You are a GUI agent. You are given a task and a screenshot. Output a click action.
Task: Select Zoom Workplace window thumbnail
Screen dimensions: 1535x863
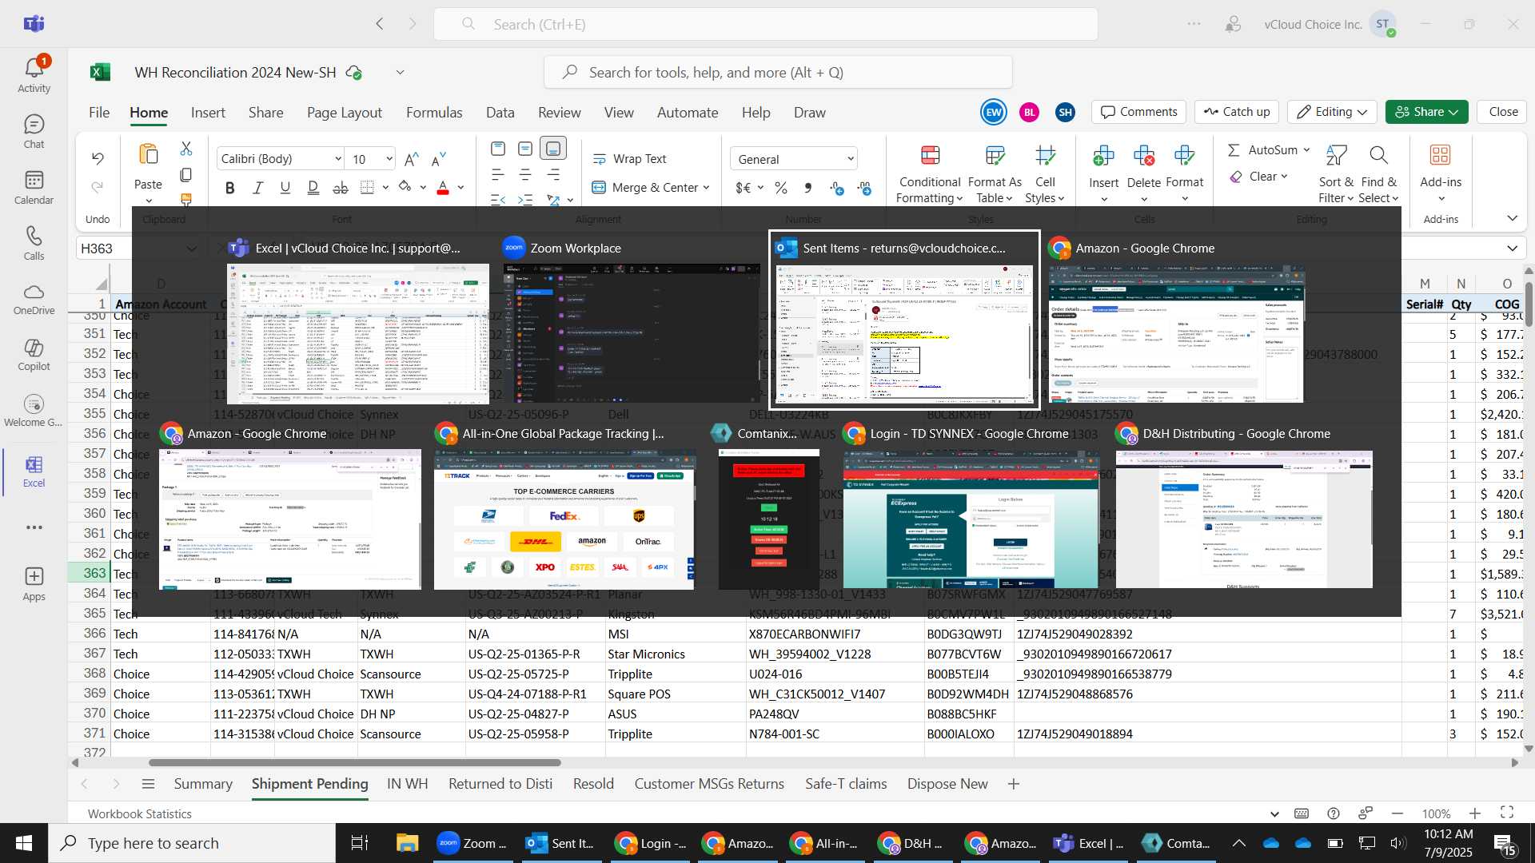click(632, 321)
